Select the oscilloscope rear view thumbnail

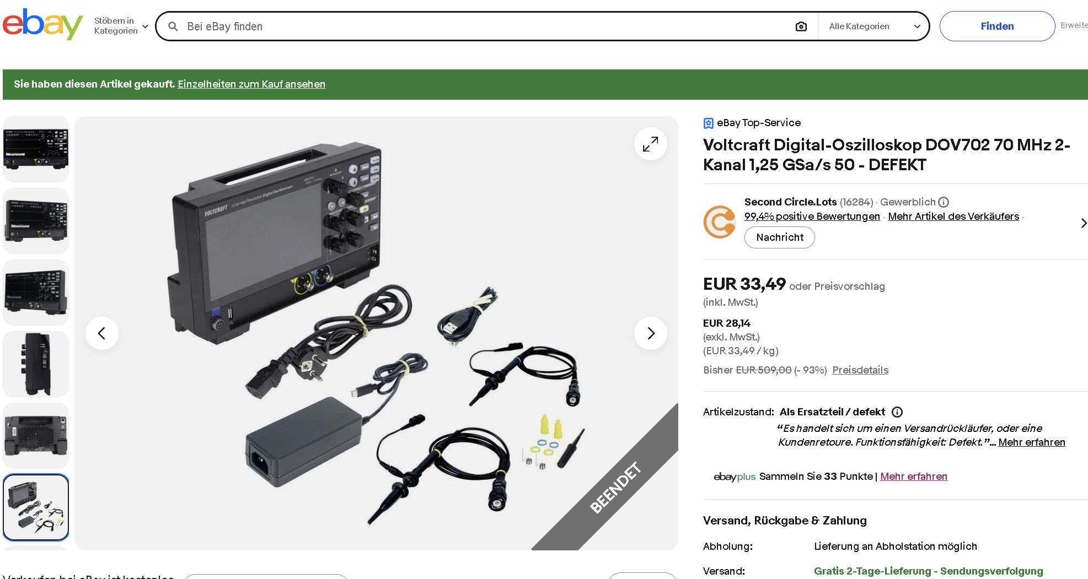click(36, 436)
